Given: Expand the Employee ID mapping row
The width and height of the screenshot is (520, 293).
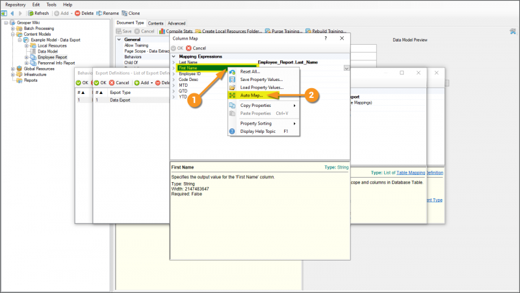Looking at the screenshot, I should (174, 74).
